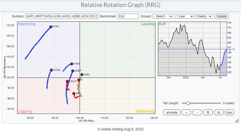Click the green AAPL data point
241x132 pixels.
[82, 74]
